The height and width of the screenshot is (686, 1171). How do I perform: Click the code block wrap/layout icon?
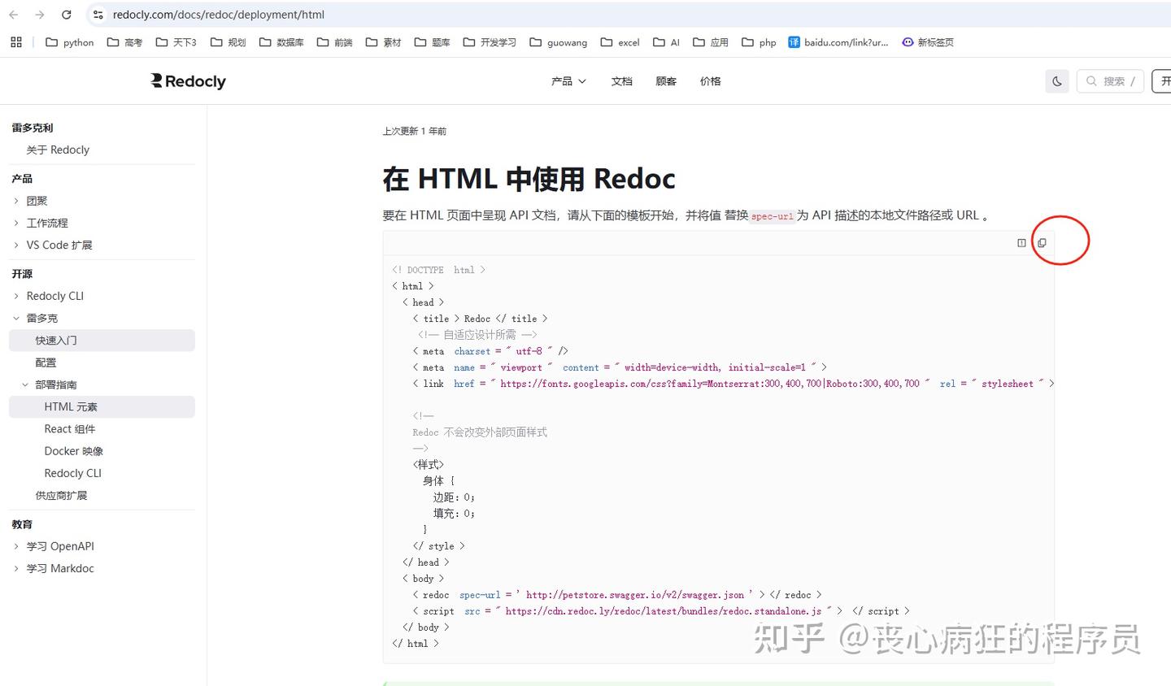click(x=1021, y=243)
